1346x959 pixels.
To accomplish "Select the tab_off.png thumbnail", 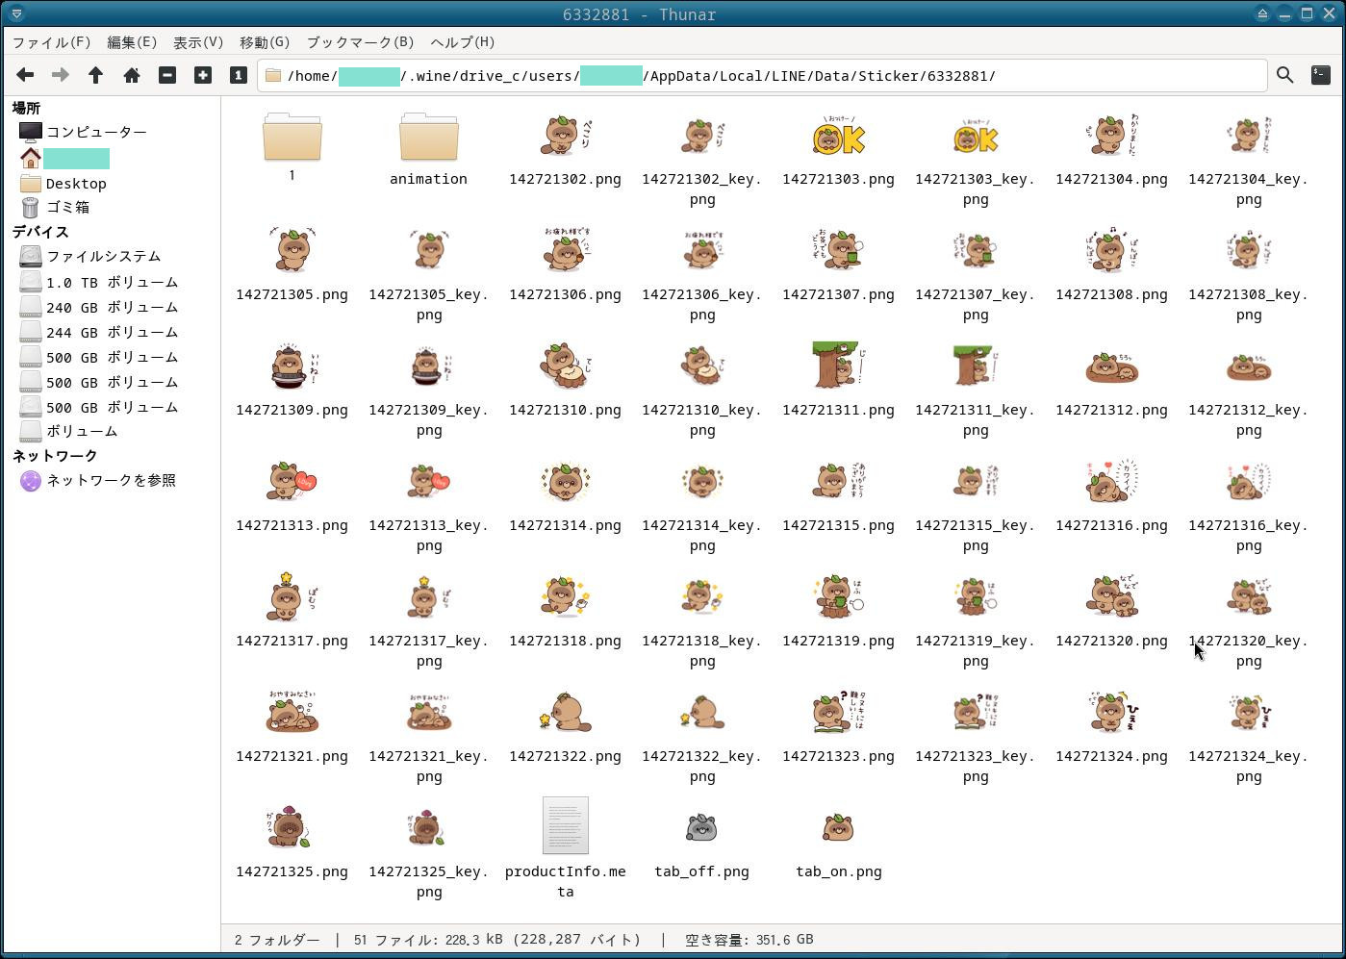I will pyautogui.click(x=701, y=828).
